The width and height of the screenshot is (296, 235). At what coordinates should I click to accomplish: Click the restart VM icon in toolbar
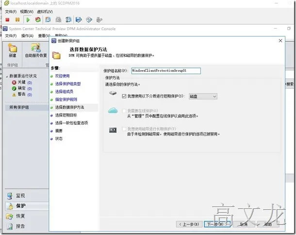click(x=38, y=19)
